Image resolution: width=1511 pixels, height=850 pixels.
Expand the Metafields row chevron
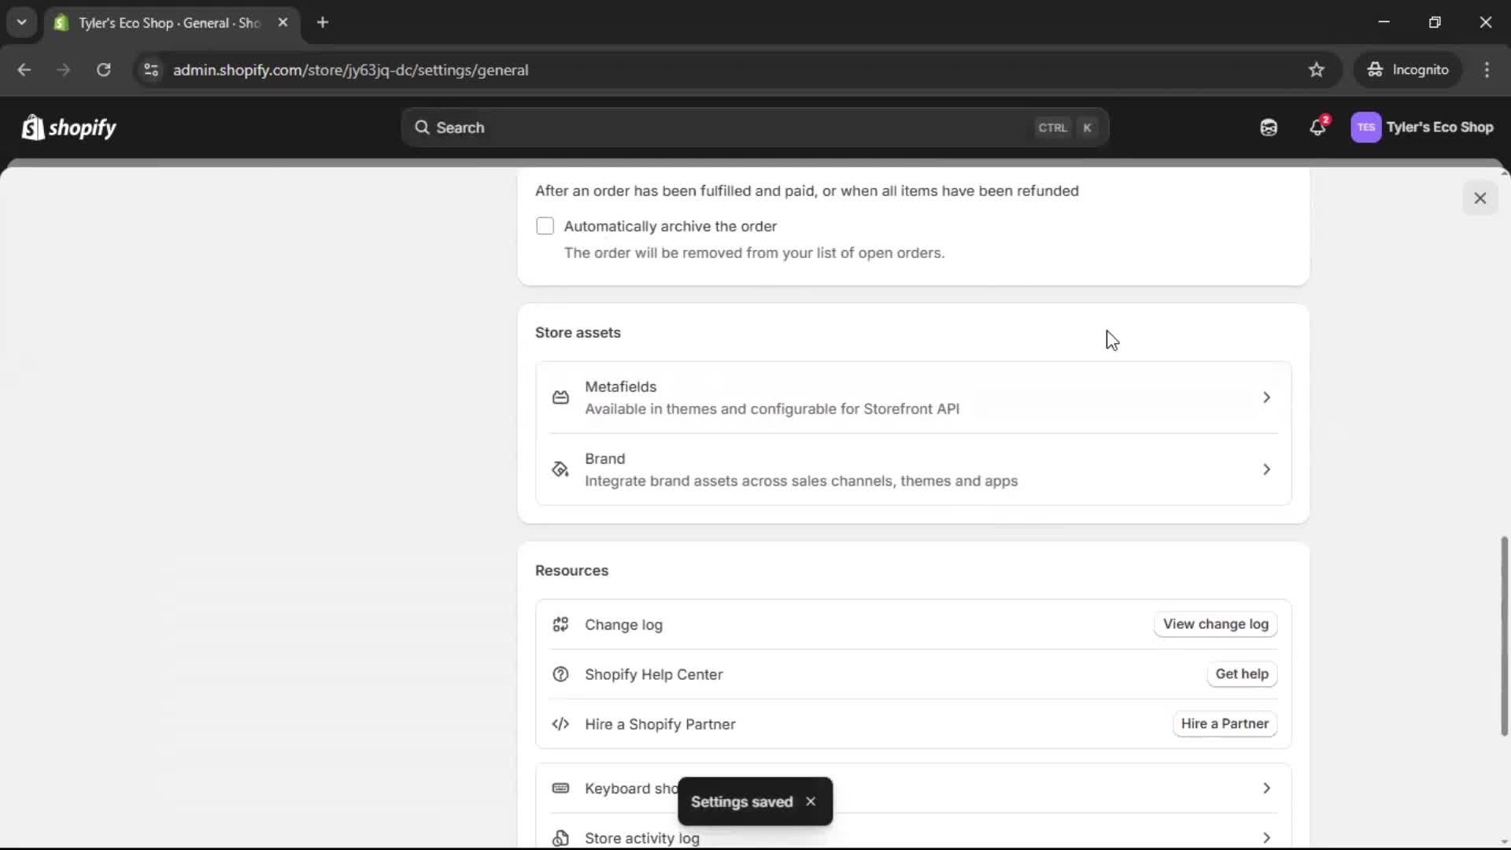(x=1266, y=397)
